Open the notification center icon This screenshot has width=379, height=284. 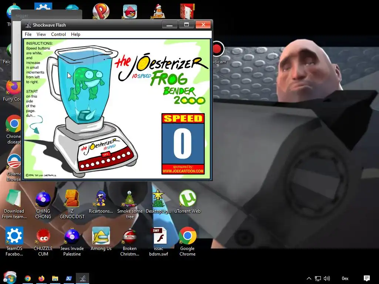[x=367, y=278]
